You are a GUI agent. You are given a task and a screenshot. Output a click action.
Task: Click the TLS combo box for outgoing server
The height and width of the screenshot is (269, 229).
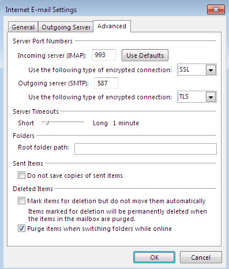tap(197, 97)
